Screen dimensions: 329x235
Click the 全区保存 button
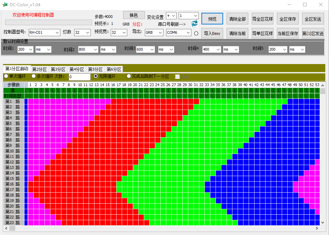click(288, 19)
